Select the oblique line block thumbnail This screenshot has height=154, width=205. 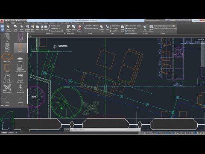[20, 99]
